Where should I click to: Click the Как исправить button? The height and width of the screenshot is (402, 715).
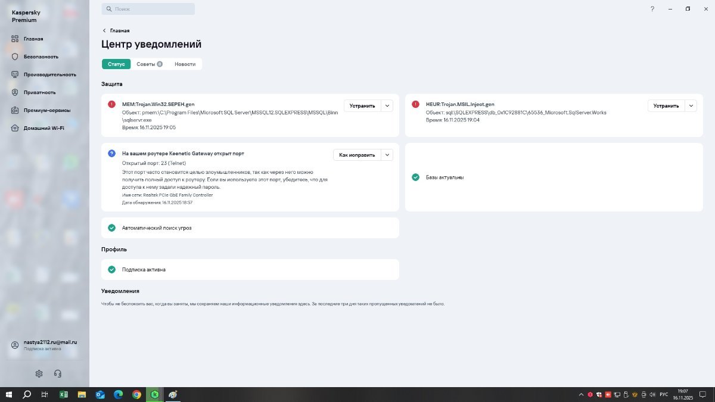pyautogui.click(x=357, y=154)
